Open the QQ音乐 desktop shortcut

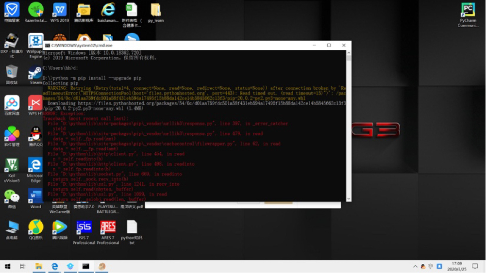click(x=35, y=230)
